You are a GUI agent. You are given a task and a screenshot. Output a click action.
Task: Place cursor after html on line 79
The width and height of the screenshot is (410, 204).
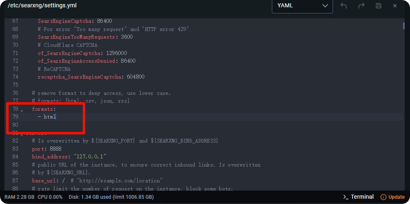(56, 117)
